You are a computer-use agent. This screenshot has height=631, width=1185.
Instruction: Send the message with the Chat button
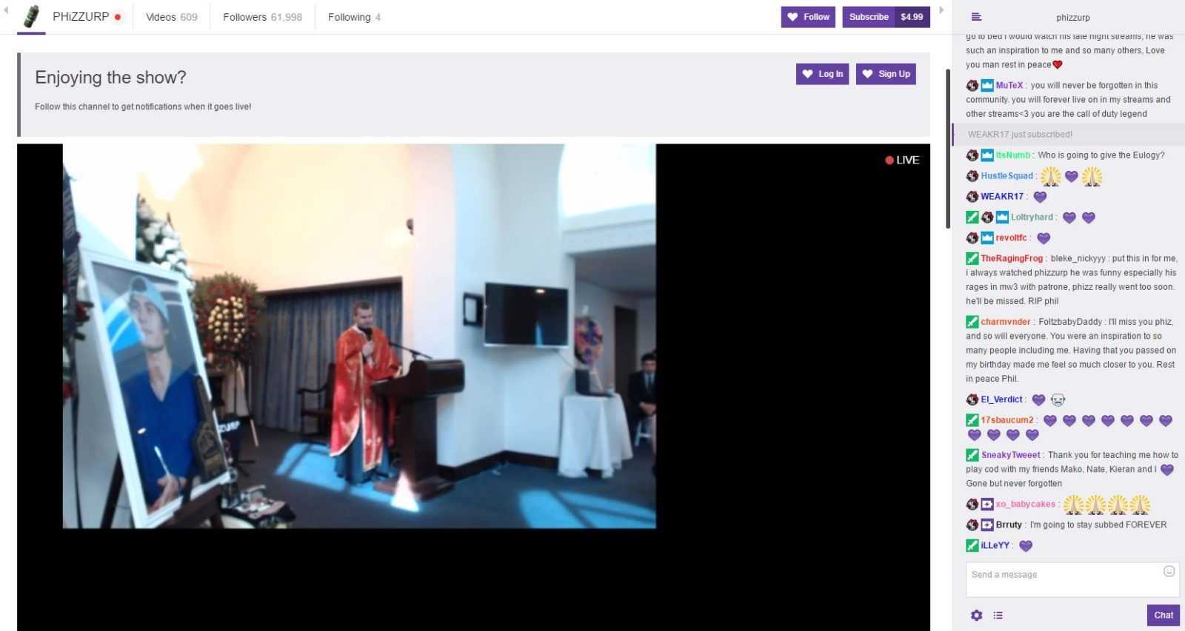click(1163, 615)
